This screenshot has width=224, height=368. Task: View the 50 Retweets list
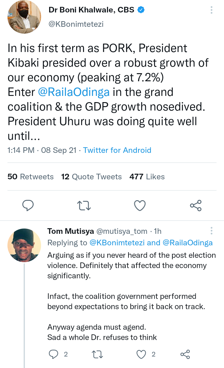(30, 177)
